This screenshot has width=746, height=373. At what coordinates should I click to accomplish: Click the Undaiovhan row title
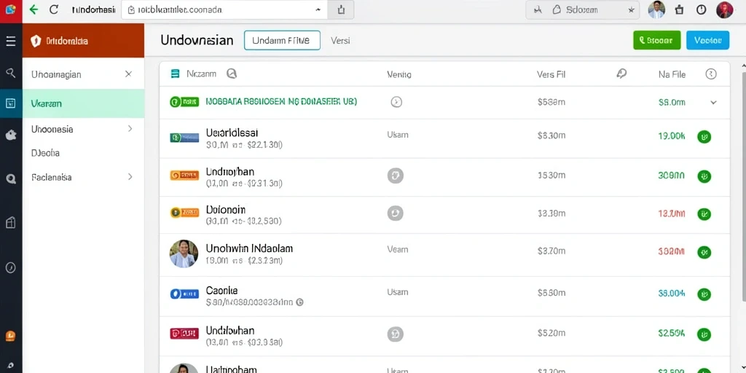click(x=229, y=330)
